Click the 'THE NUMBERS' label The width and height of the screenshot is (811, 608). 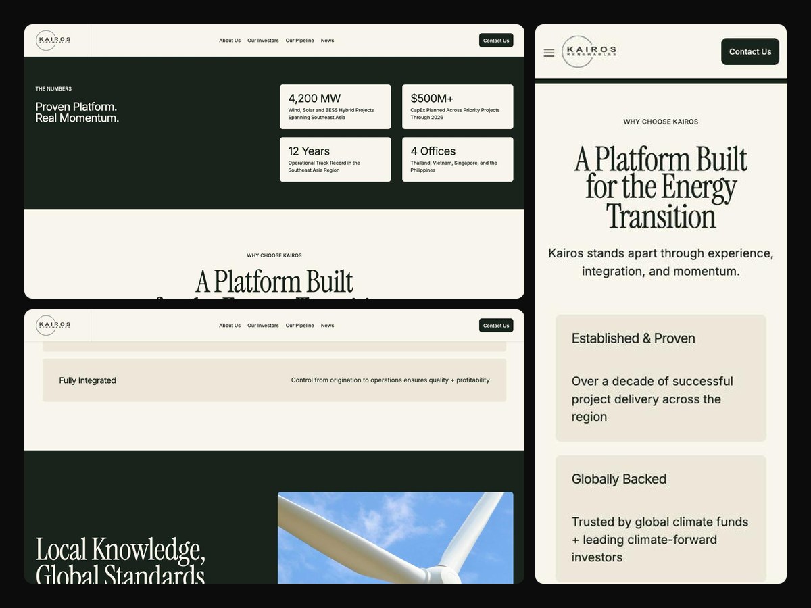[x=53, y=88]
